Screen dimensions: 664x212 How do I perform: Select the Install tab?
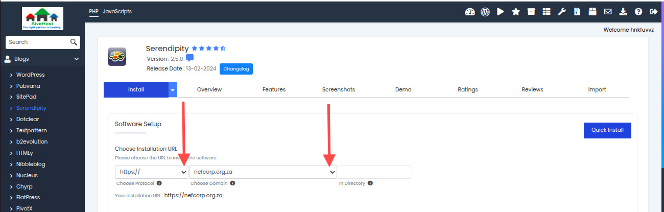click(x=136, y=89)
